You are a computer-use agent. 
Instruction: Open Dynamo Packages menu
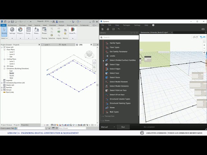(126, 25)
